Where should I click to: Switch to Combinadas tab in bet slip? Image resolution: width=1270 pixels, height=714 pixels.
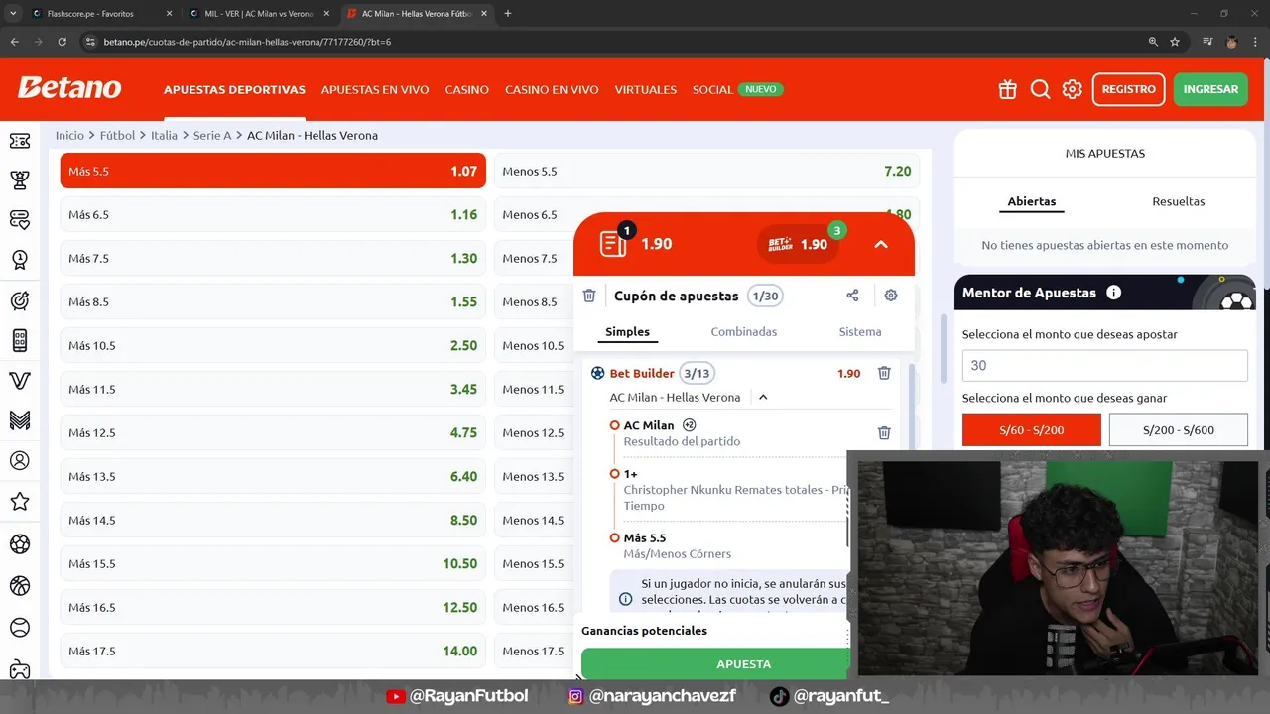[x=744, y=332]
